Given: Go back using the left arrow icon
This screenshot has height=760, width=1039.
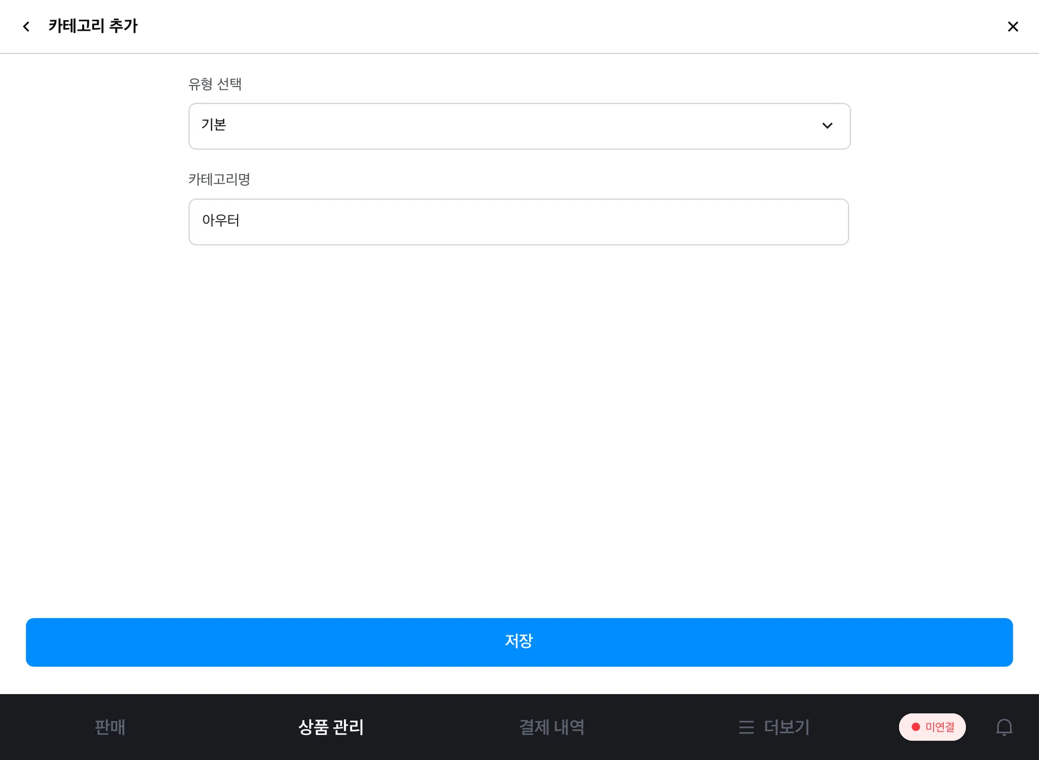Looking at the screenshot, I should pos(26,26).
